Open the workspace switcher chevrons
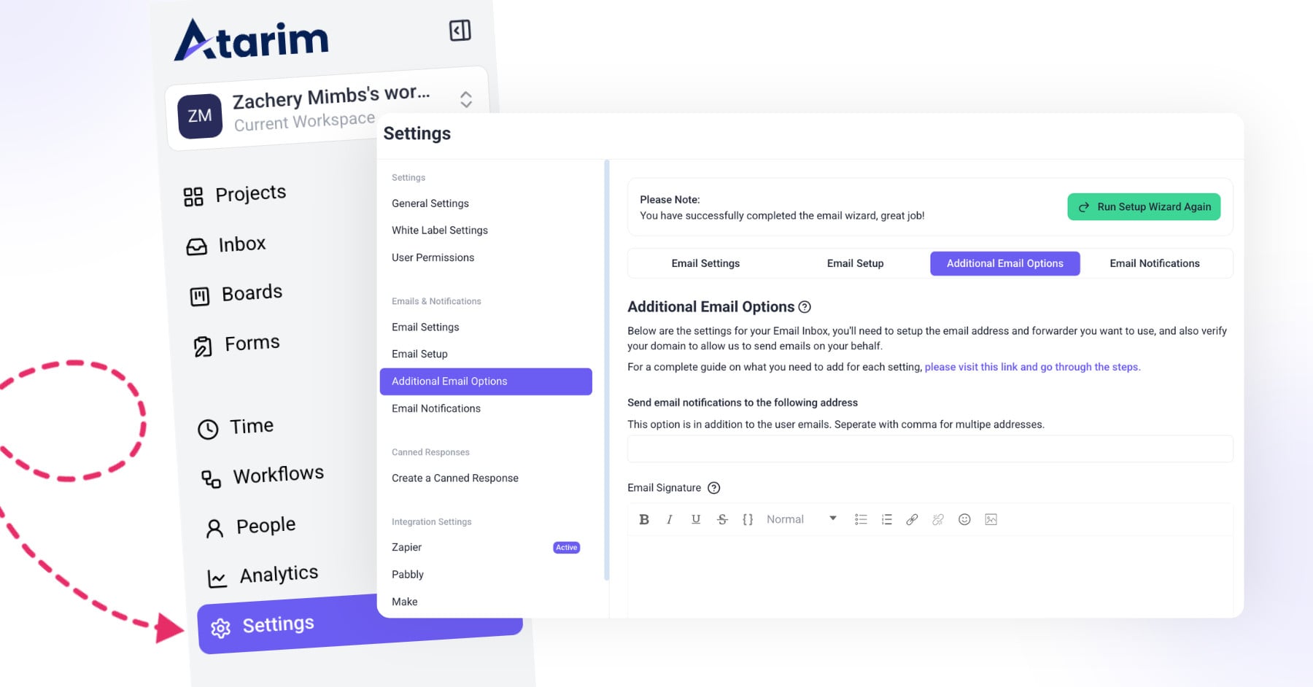 tap(466, 99)
